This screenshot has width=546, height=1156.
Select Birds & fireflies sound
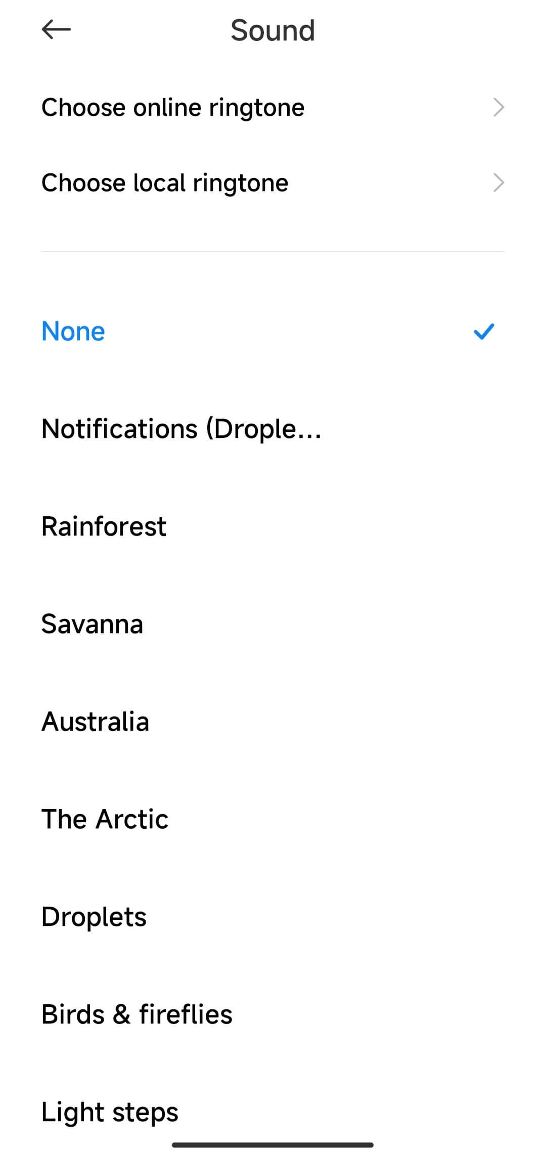273,1014
